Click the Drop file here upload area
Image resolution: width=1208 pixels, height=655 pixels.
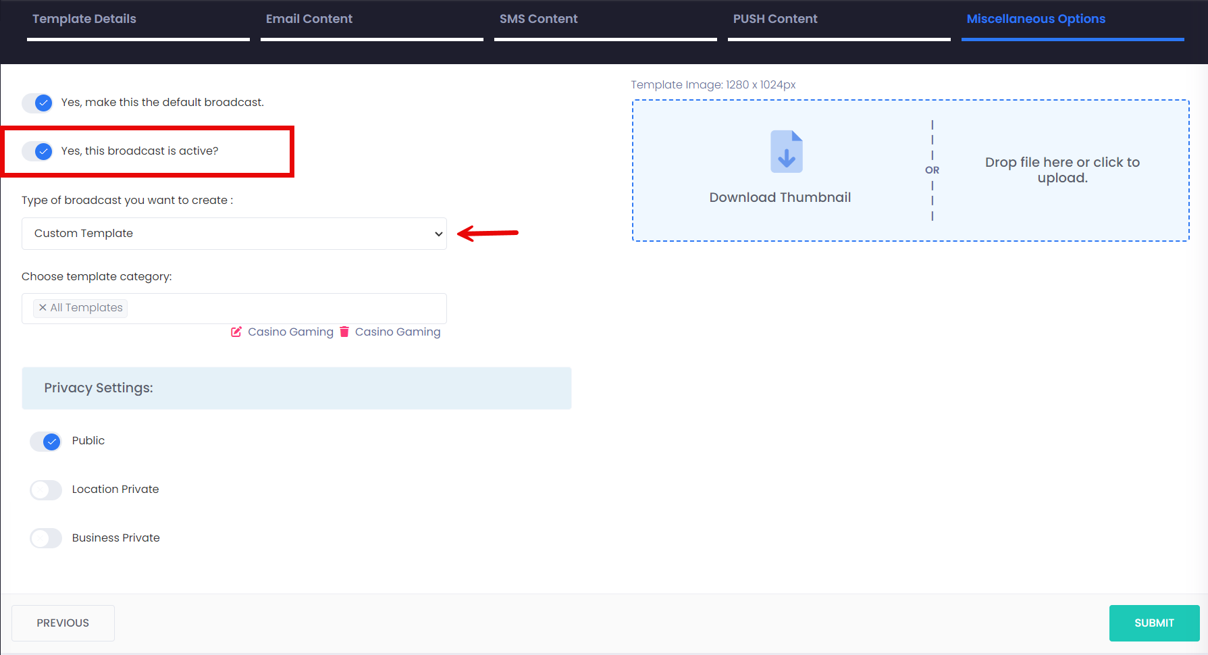(1062, 170)
